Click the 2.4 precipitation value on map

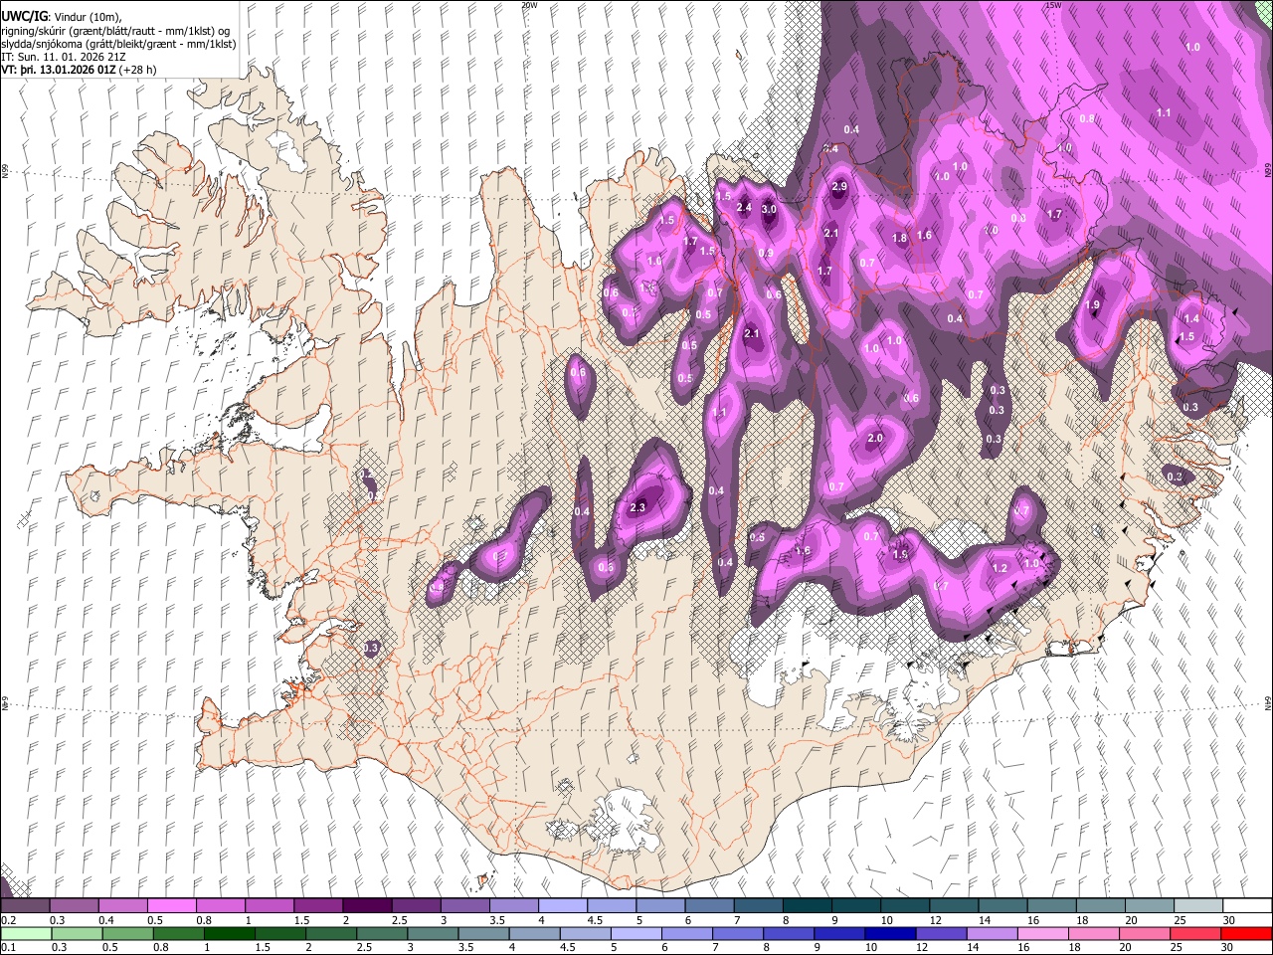(744, 207)
